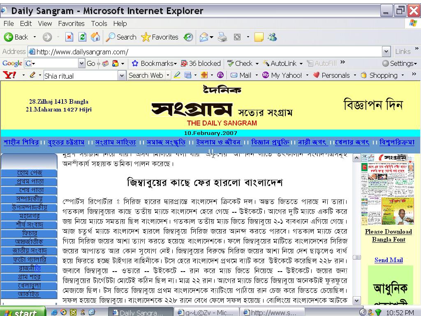Click the Go button in Google toolbar
Screen dimensions: 421x316
click(x=91, y=63)
